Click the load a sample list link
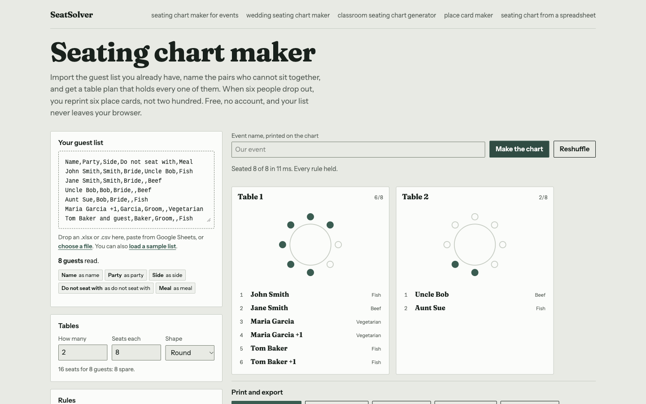This screenshot has height=404, width=646. [153, 246]
